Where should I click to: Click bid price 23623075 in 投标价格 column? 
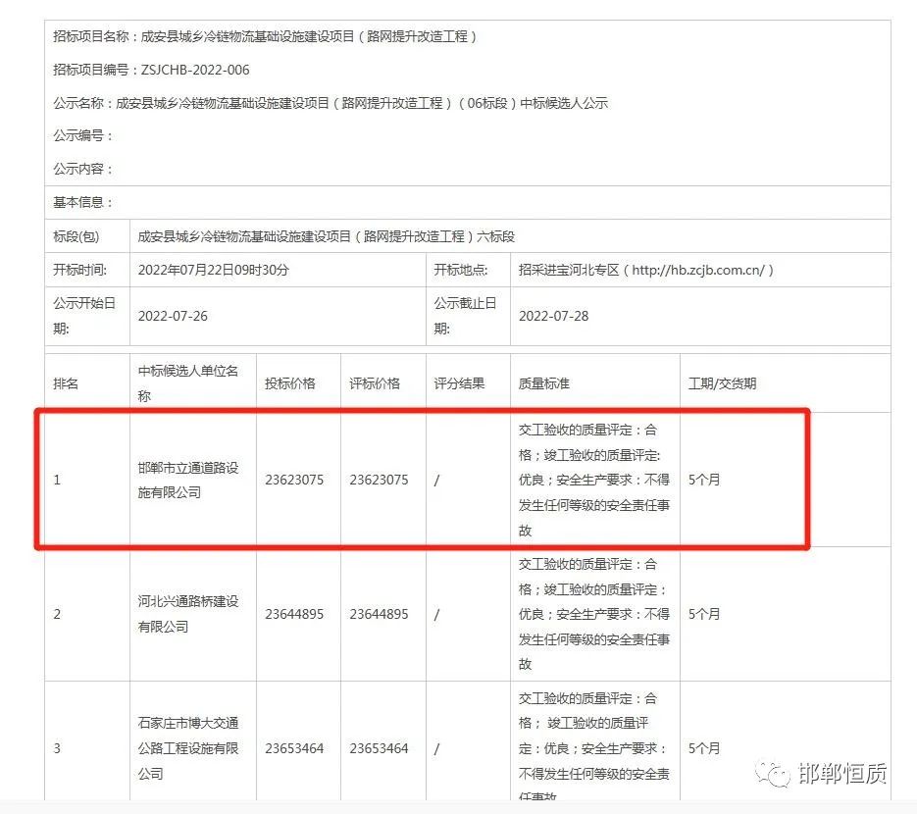pos(294,480)
